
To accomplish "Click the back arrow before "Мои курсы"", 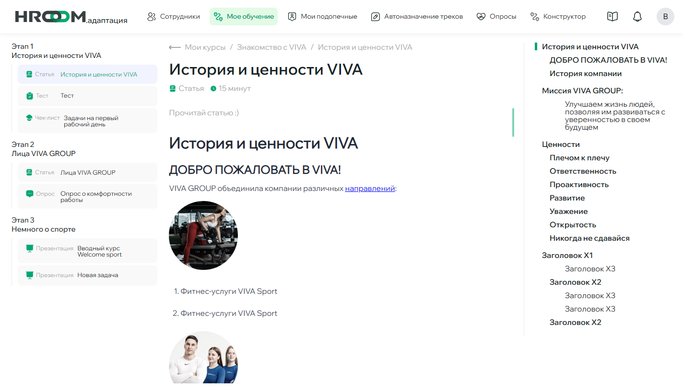I will tap(175, 47).
